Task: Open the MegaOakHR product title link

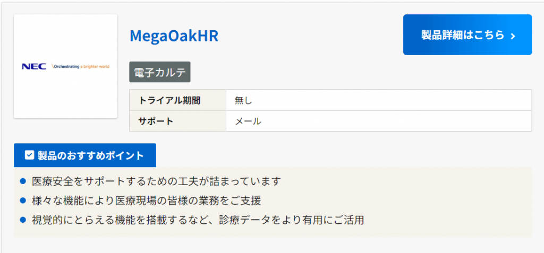Action: point(174,36)
